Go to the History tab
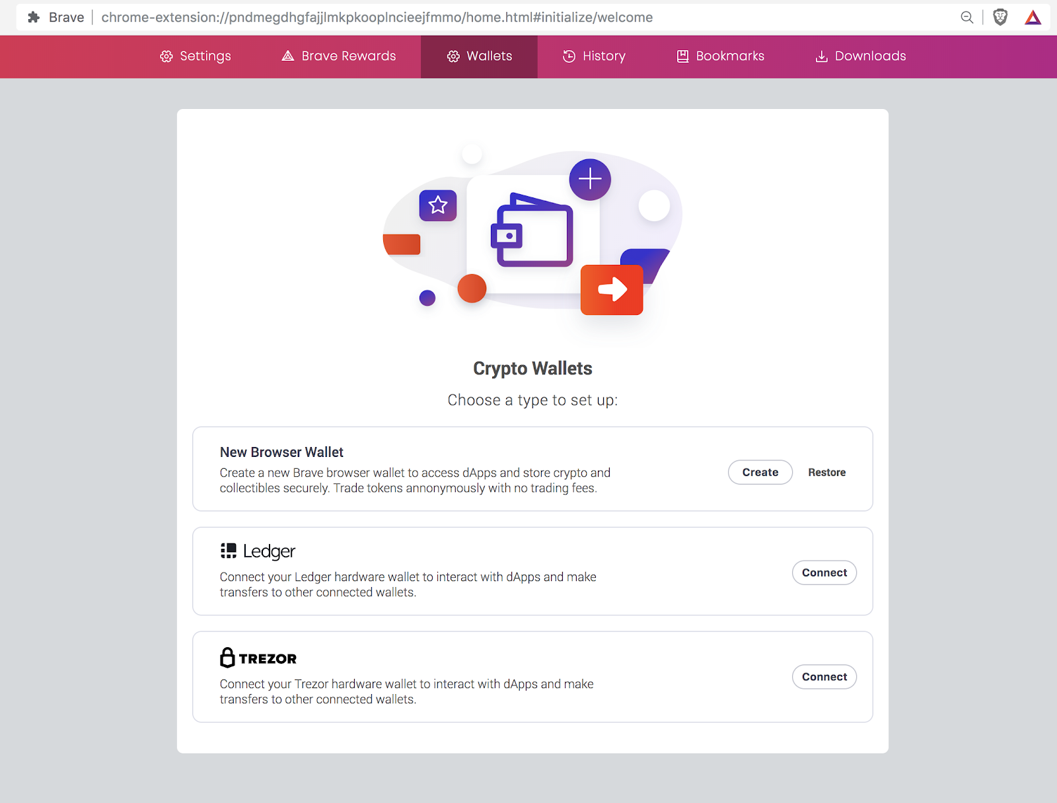 [594, 56]
